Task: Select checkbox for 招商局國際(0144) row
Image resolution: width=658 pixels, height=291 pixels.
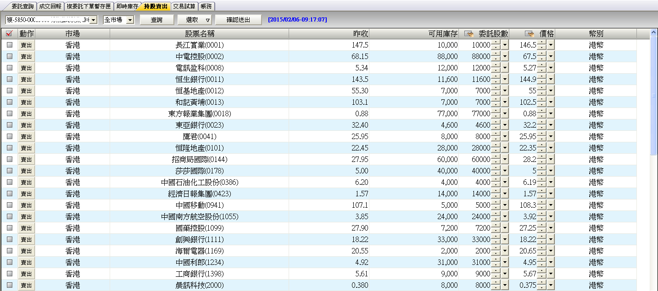Action: 10,159
